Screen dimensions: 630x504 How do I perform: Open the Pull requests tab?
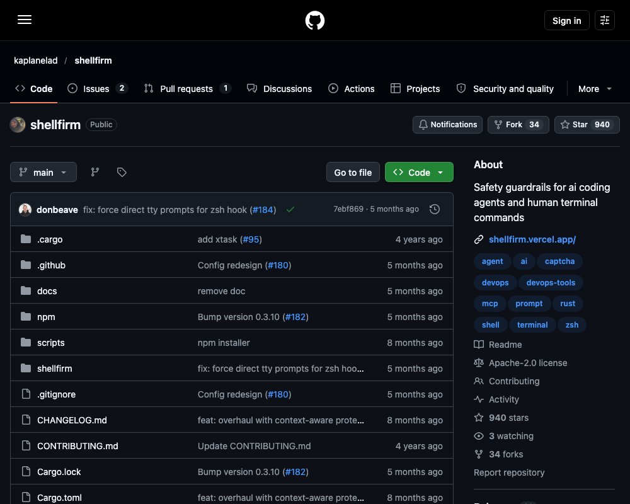188,89
